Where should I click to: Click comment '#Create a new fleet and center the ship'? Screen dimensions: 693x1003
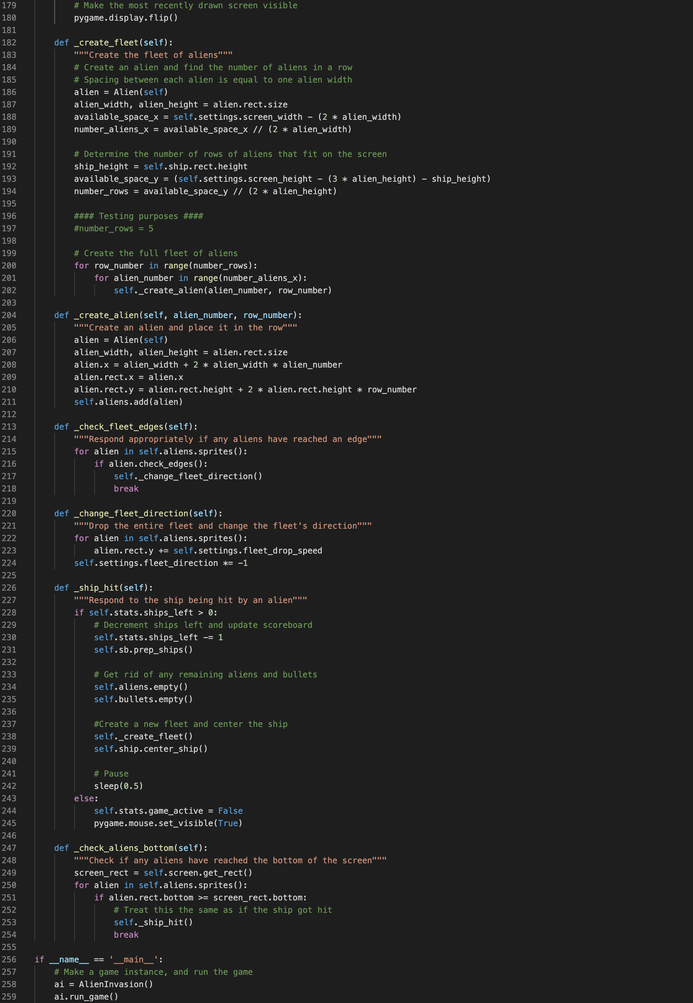pos(191,724)
